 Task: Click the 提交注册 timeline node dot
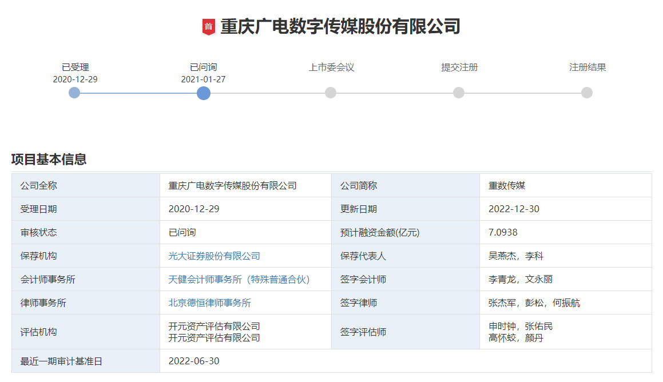pos(459,93)
